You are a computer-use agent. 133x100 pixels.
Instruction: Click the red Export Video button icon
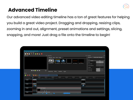click(x=42, y=54)
